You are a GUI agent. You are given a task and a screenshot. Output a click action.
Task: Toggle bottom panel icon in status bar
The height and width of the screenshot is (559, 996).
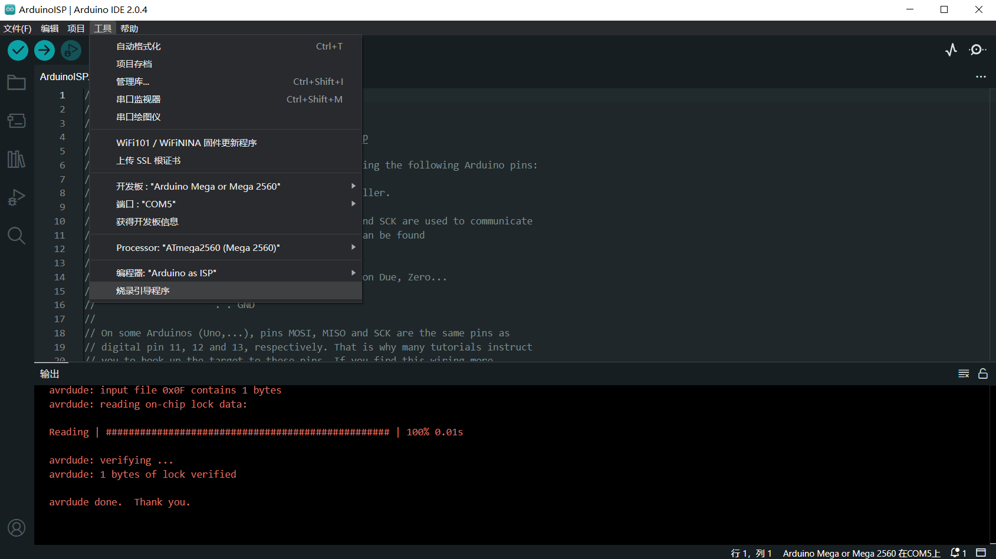click(x=981, y=553)
